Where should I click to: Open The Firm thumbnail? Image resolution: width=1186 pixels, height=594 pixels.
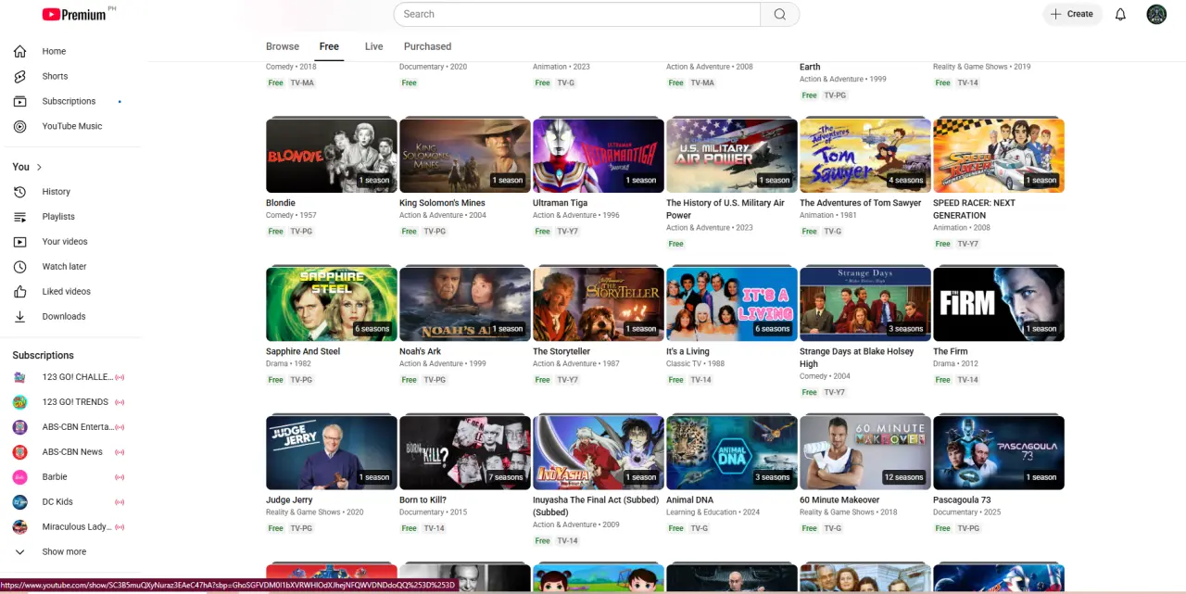pyautogui.click(x=999, y=304)
